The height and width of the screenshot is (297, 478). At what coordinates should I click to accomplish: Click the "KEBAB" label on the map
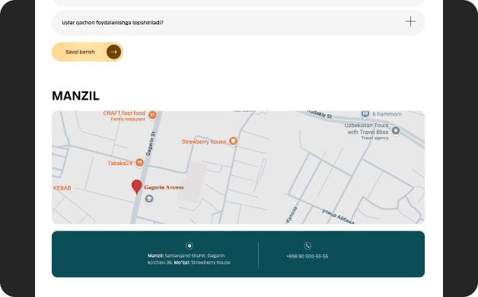pos(62,188)
